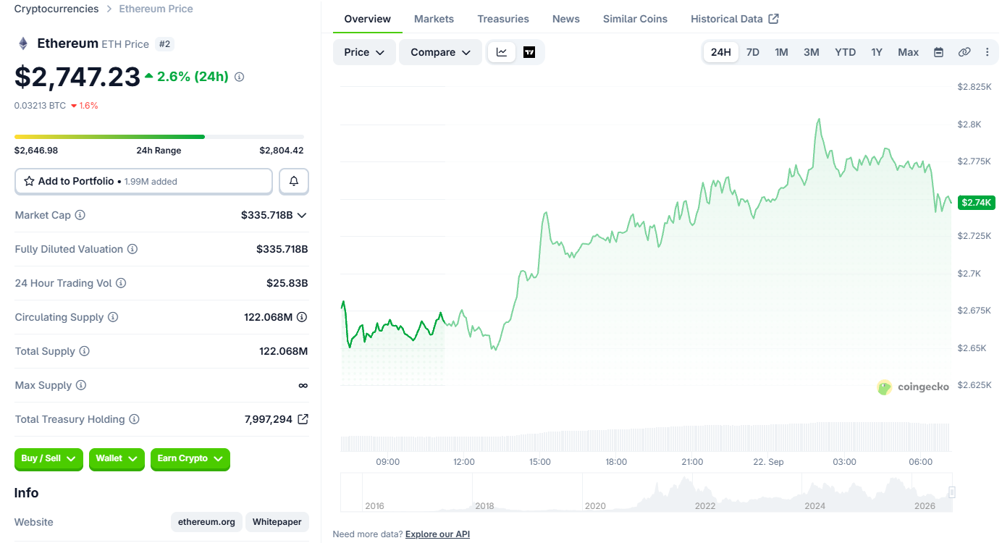Viewport: 1002px width, 543px height.
Task: Open external link icon next to 7,997,294
Action: click(x=303, y=419)
